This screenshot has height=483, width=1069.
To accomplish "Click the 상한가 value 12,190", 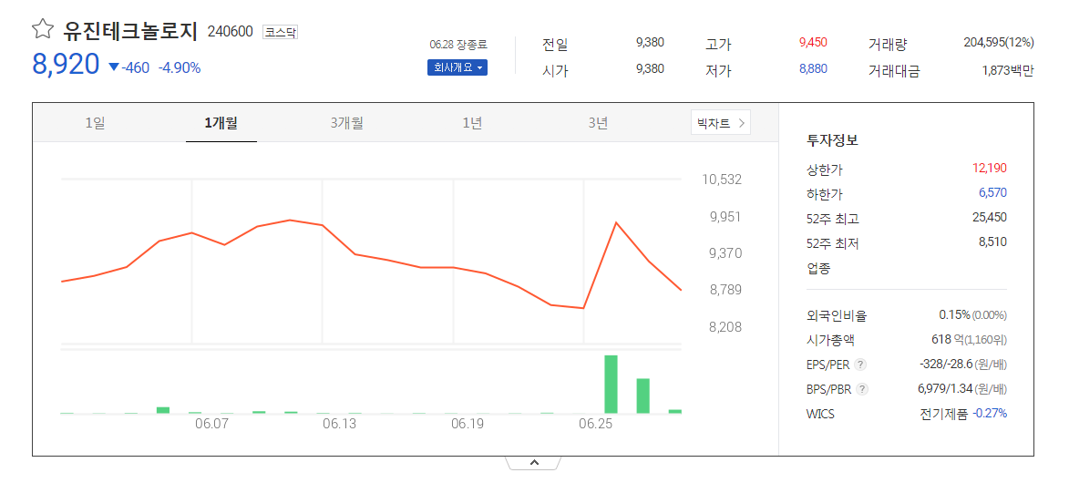I will coord(990,168).
